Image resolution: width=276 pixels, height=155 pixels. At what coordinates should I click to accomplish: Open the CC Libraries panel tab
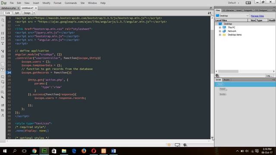(x=228, y=10)
